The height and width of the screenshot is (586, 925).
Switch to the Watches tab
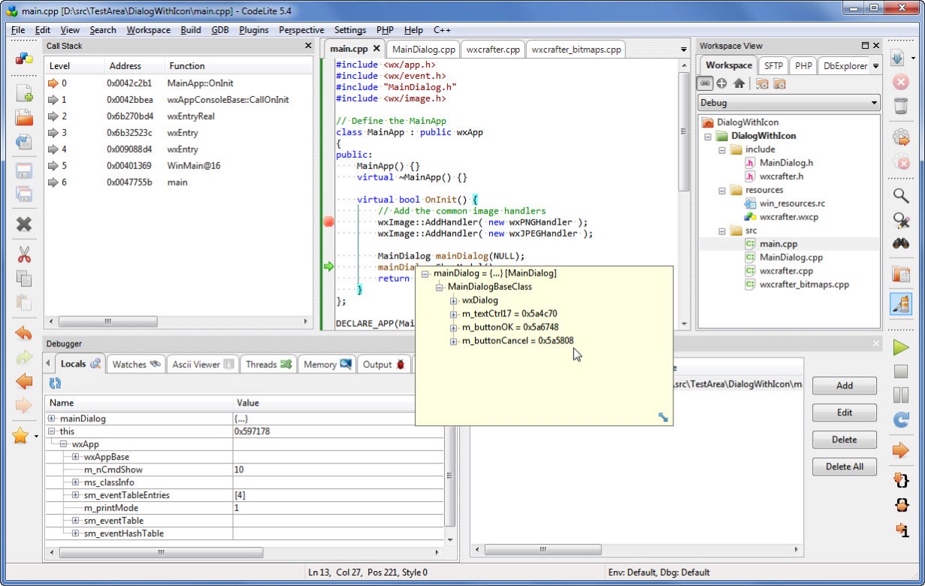pyautogui.click(x=136, y=364)
